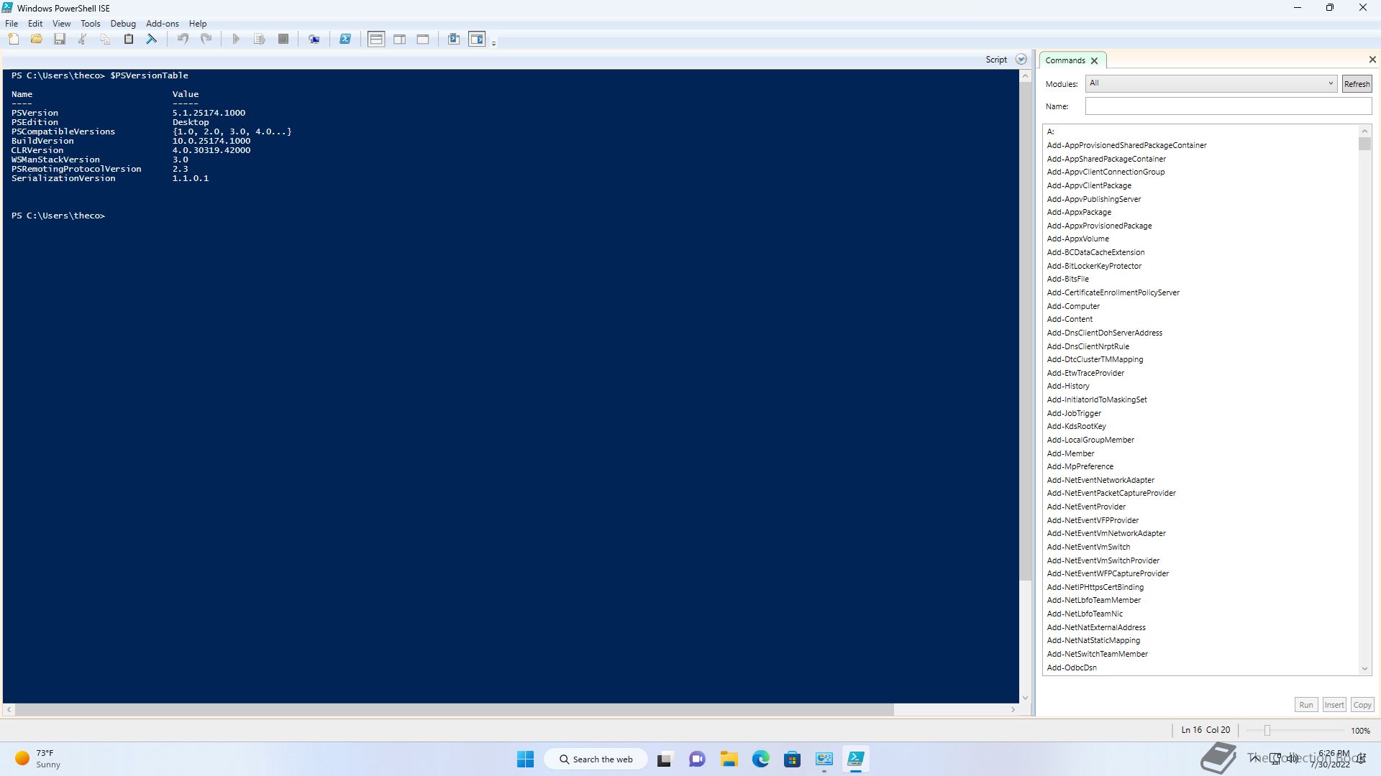The width and height of the screenshot is (1381, 776).
Task: Open New Remote PowerShell Tab icon
Action: [x=314, y=40]
